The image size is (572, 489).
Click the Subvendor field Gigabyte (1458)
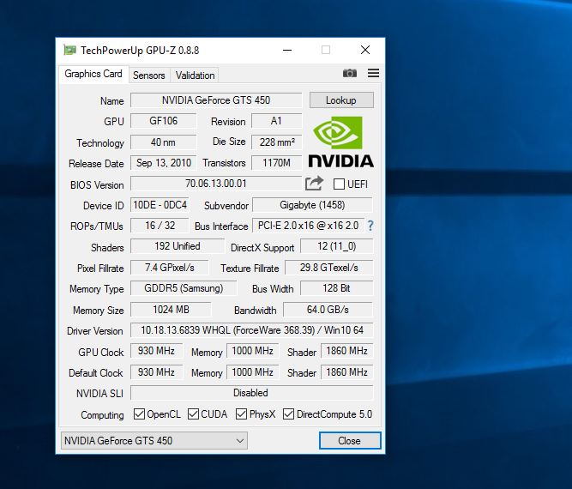click(312, 205)
